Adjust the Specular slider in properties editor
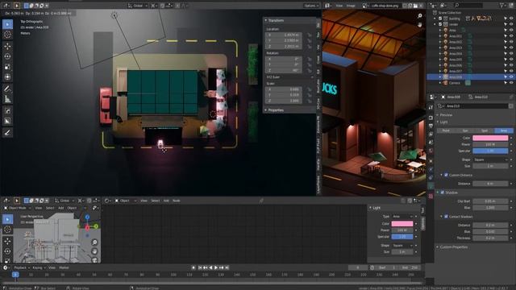This screenshot has width=516, height=290. [x=490, y=151]
